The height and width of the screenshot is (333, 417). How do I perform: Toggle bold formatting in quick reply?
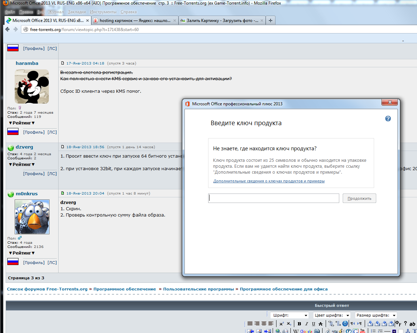(300, 324)
